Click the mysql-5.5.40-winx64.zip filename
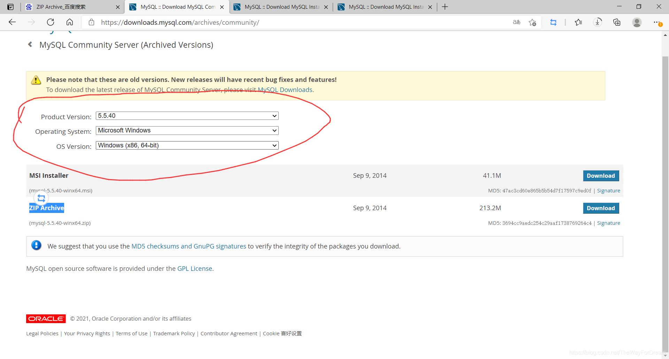Viewport: 669px width, 359px height. click(x=60, y=223)
